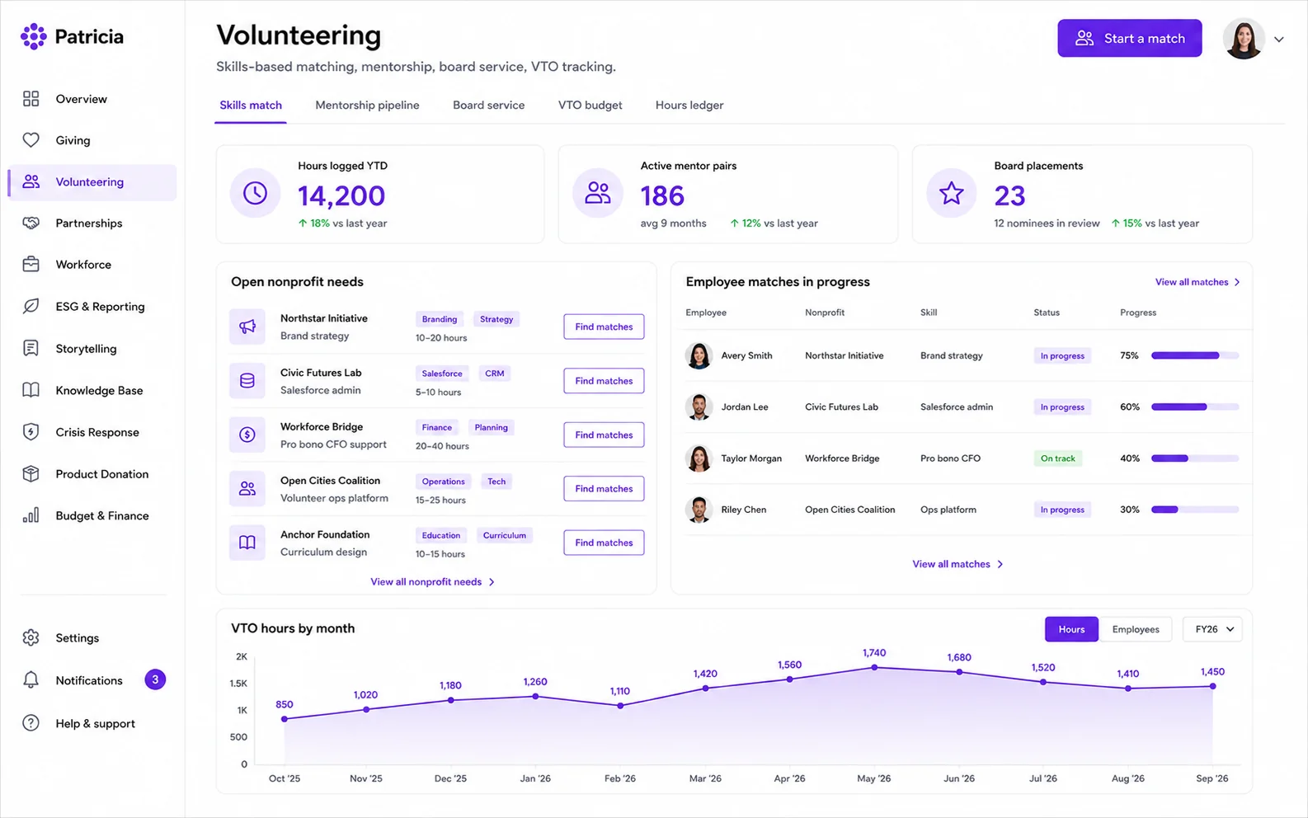1308x818 pixels.
Task: Click the megaphone icon for Northstar Initiative
Action: click(x=247, y=327)
